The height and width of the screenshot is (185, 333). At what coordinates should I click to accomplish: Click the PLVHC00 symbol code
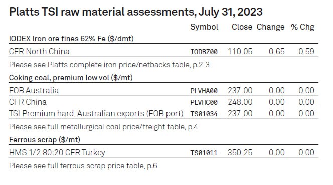(204, 102)
